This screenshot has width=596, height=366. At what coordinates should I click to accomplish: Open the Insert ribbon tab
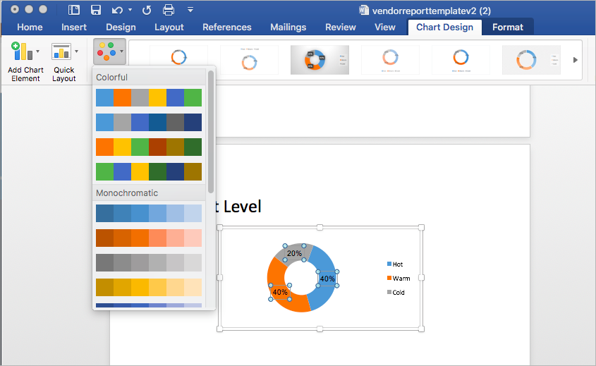[74, 28]
